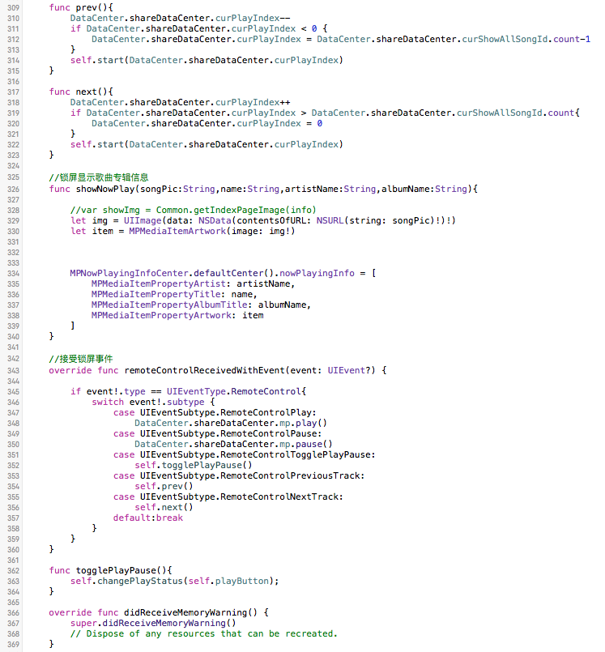Image resolution: width=605 pixels, height=652 pixels.
Task: Click case RemoteControlTogglePlayPause line
Action: (x=245, y=455)
